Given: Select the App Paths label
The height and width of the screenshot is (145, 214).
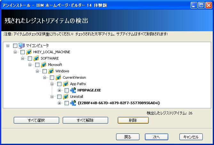Looking at the screenshot, I should tap(78, 84).
